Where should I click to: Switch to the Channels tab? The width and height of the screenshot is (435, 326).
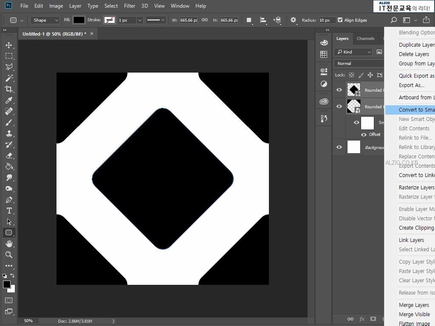[x=365, y=39]
